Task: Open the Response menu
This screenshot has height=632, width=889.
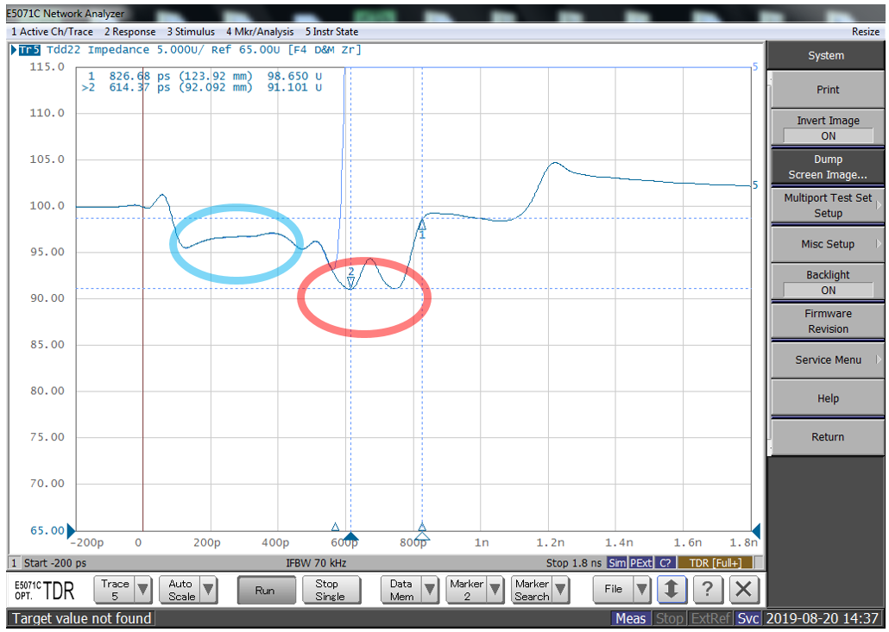Action: tap(129, 32)
